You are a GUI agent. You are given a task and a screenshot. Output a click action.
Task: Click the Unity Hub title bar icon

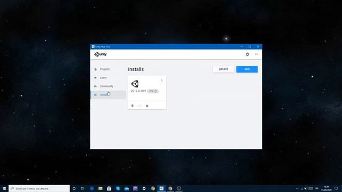pos(93,46)
